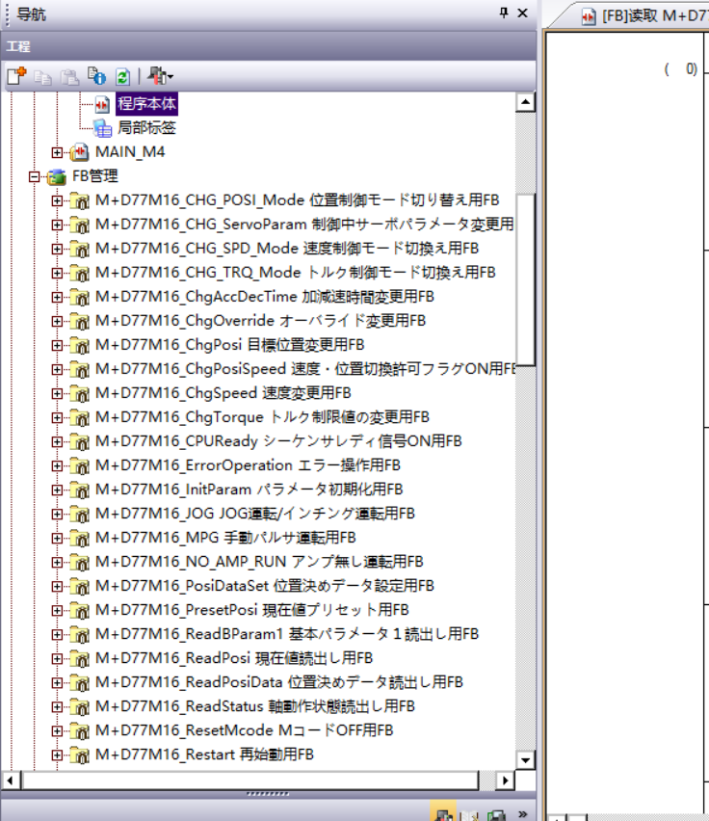Select 程序本体 in the tree
Screen dimensions: 709x821
pyautogui.click(x=146, y=103)
